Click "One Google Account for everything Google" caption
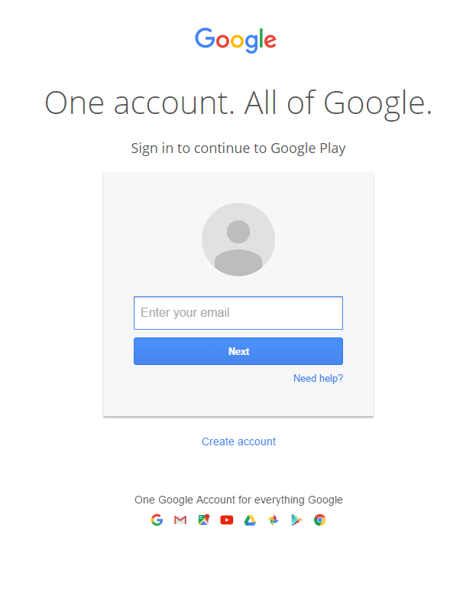Viewport: 476px width, 593px height. pos(238,500)
